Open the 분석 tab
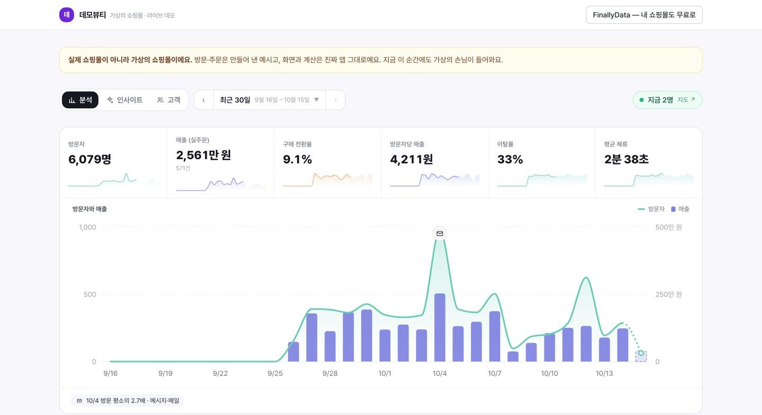The image size is (762, 415). (80, 100)
